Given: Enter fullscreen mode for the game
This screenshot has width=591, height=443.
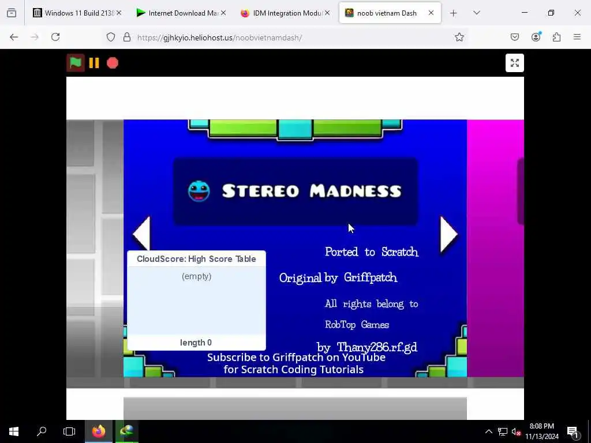Looking at the screenshot, I should (514, 63).
